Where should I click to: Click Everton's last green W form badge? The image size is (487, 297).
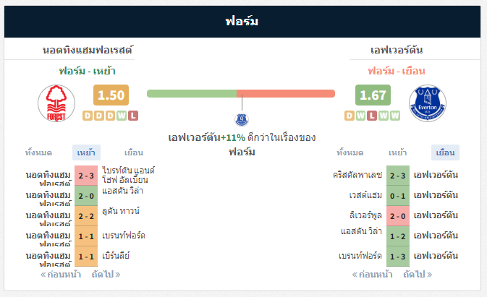point(395,116)
